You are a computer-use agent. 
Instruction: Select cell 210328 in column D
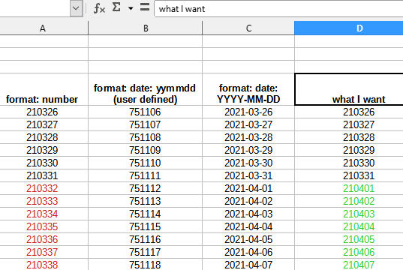349,137
